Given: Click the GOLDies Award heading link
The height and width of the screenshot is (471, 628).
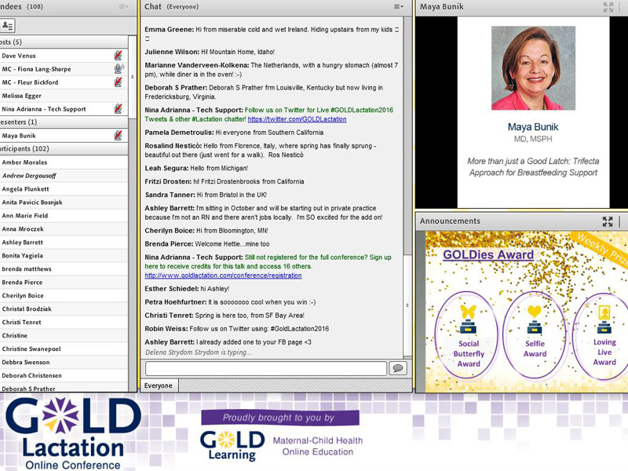Looking at the screenshot, I should pyautogui.click(x=488, y=254).
